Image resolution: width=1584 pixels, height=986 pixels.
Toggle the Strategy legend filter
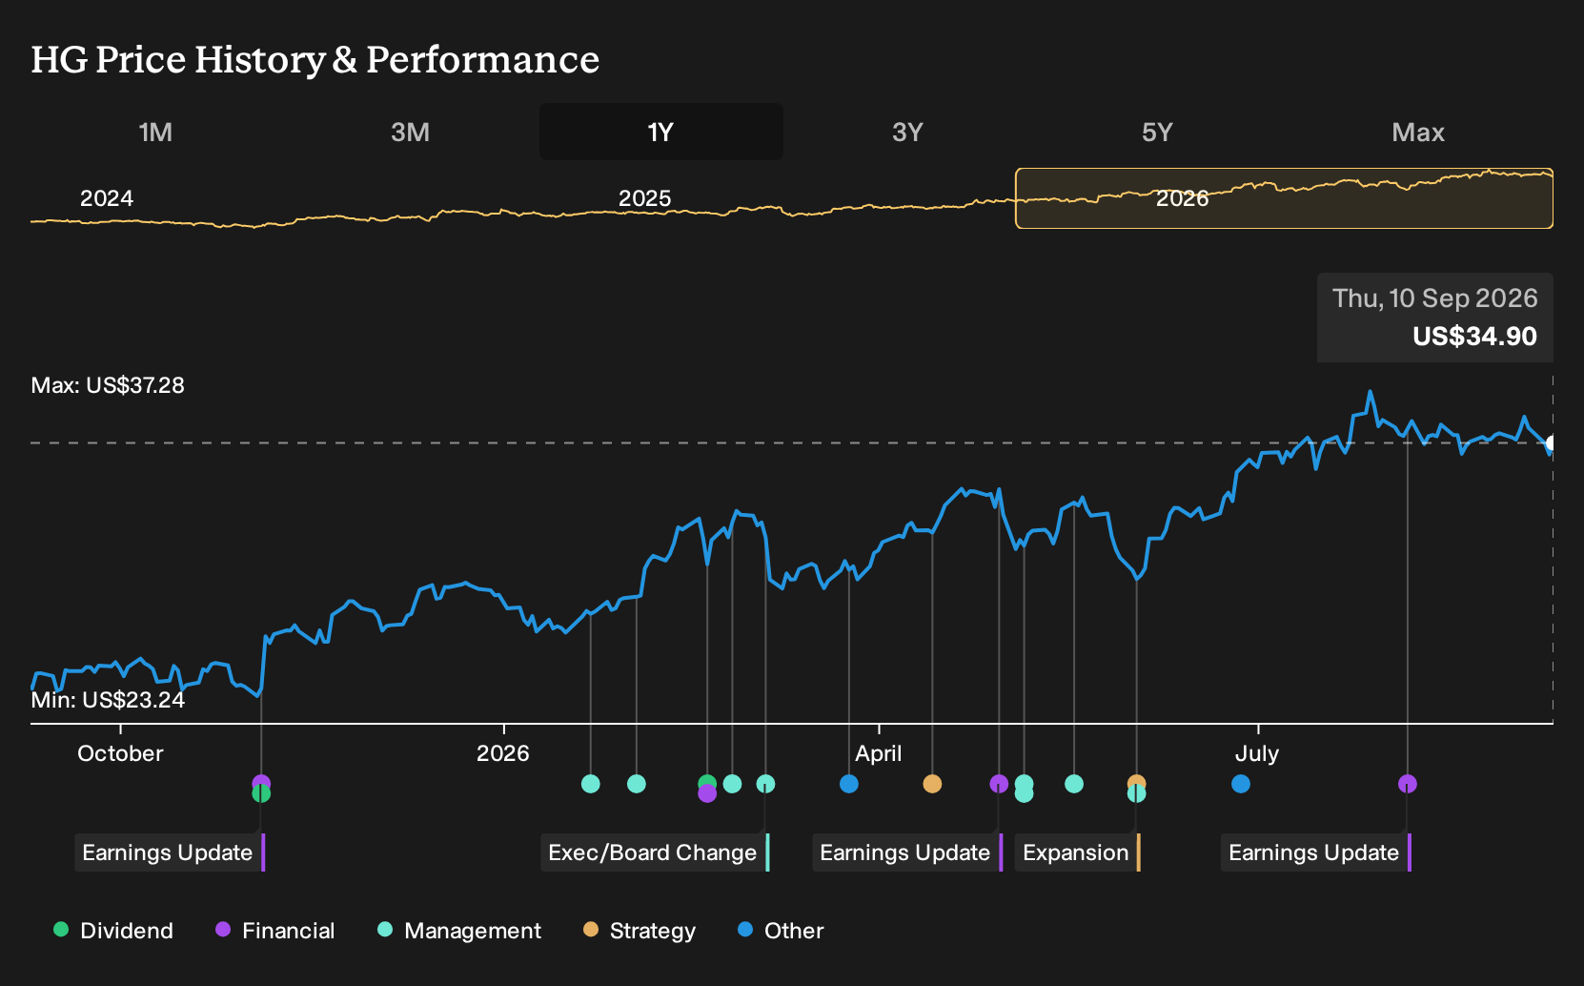(x=640, y=931)
